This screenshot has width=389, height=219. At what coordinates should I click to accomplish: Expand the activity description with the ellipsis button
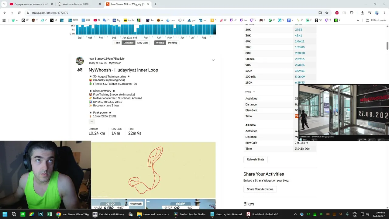click(x=92, y=122)
